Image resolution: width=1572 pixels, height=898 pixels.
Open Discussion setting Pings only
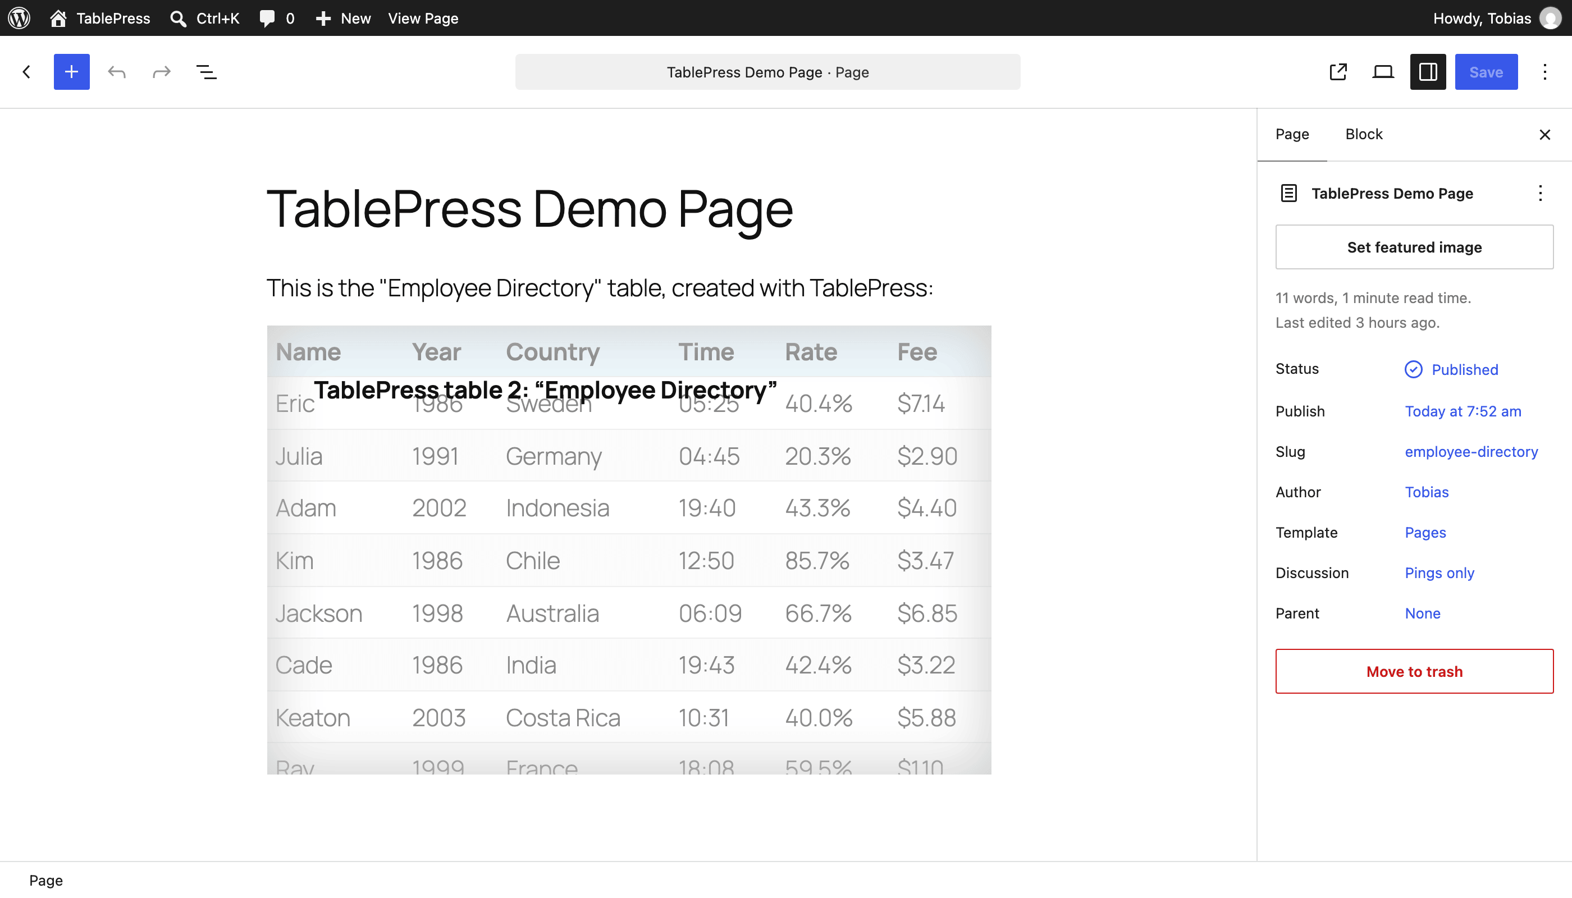pos(1440,572)
